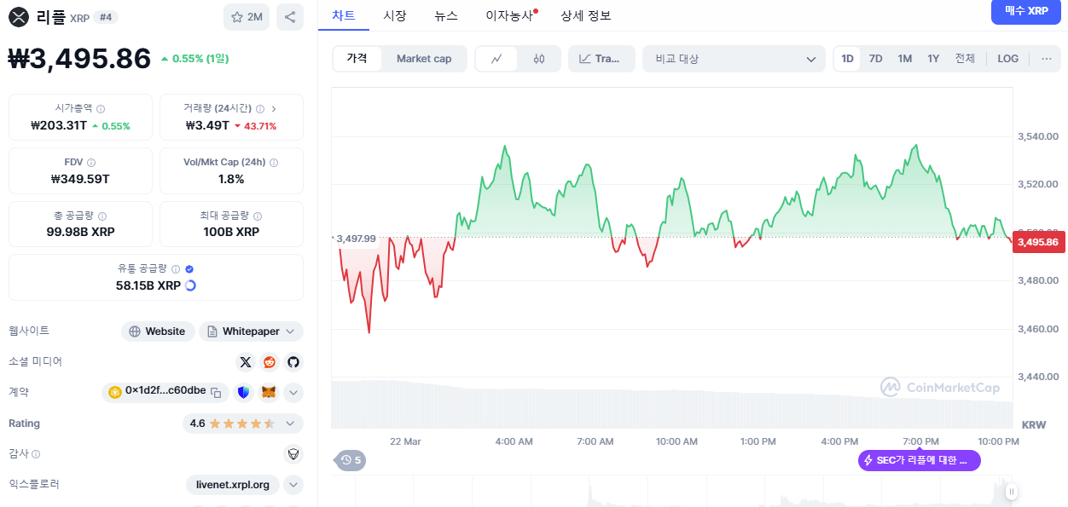Open livenet.xrpl.org explorer link
The image size is (1068, 507).
(233, 485)
